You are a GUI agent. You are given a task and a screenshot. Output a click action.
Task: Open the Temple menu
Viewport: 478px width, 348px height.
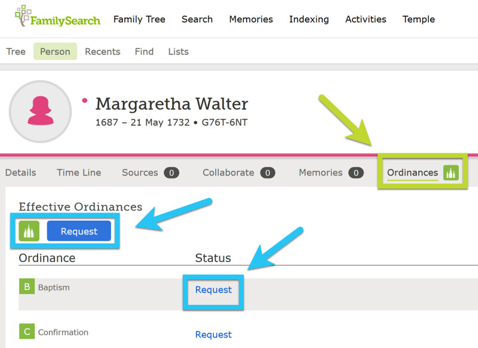(x=419, y=20)
